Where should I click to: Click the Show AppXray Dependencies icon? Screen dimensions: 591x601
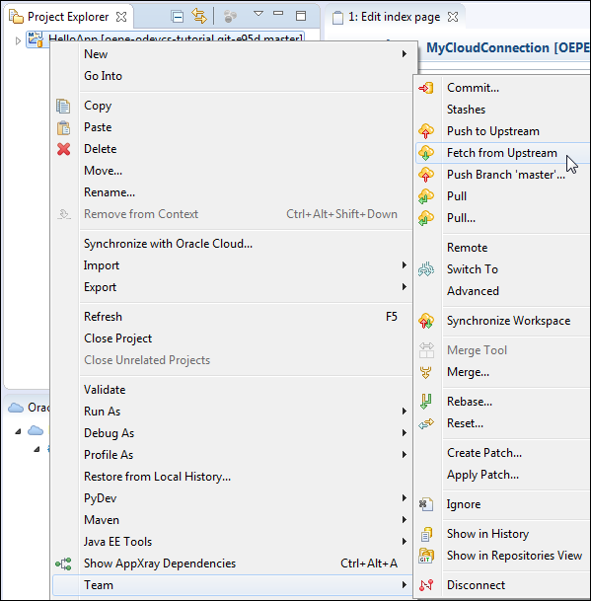pos(63,563)
